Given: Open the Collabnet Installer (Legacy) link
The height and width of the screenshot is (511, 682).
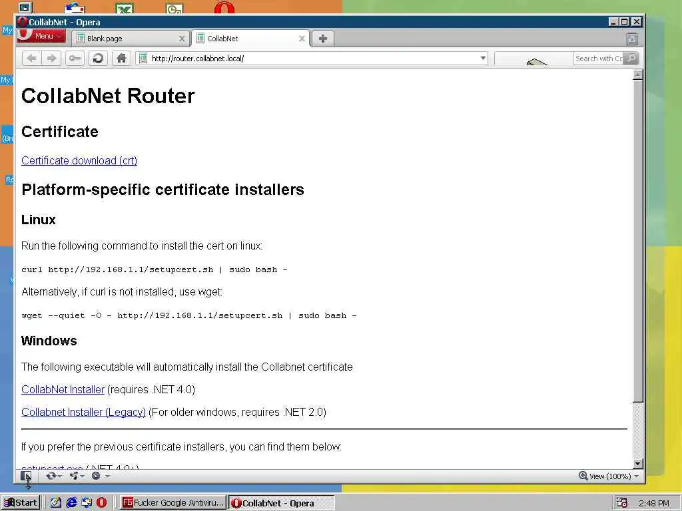Looking at the screenshot, I should tap(83, 412).
